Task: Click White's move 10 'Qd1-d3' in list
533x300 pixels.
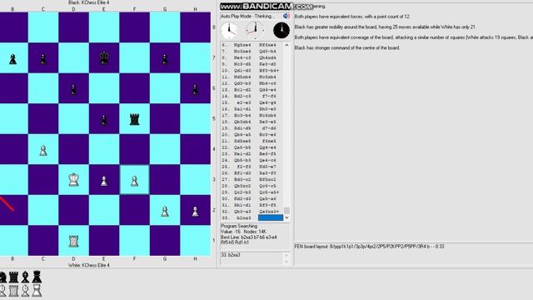Action: (242, 71)
